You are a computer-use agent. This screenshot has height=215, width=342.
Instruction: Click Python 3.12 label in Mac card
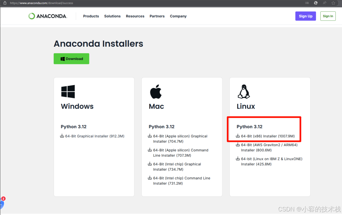[161, 127]
